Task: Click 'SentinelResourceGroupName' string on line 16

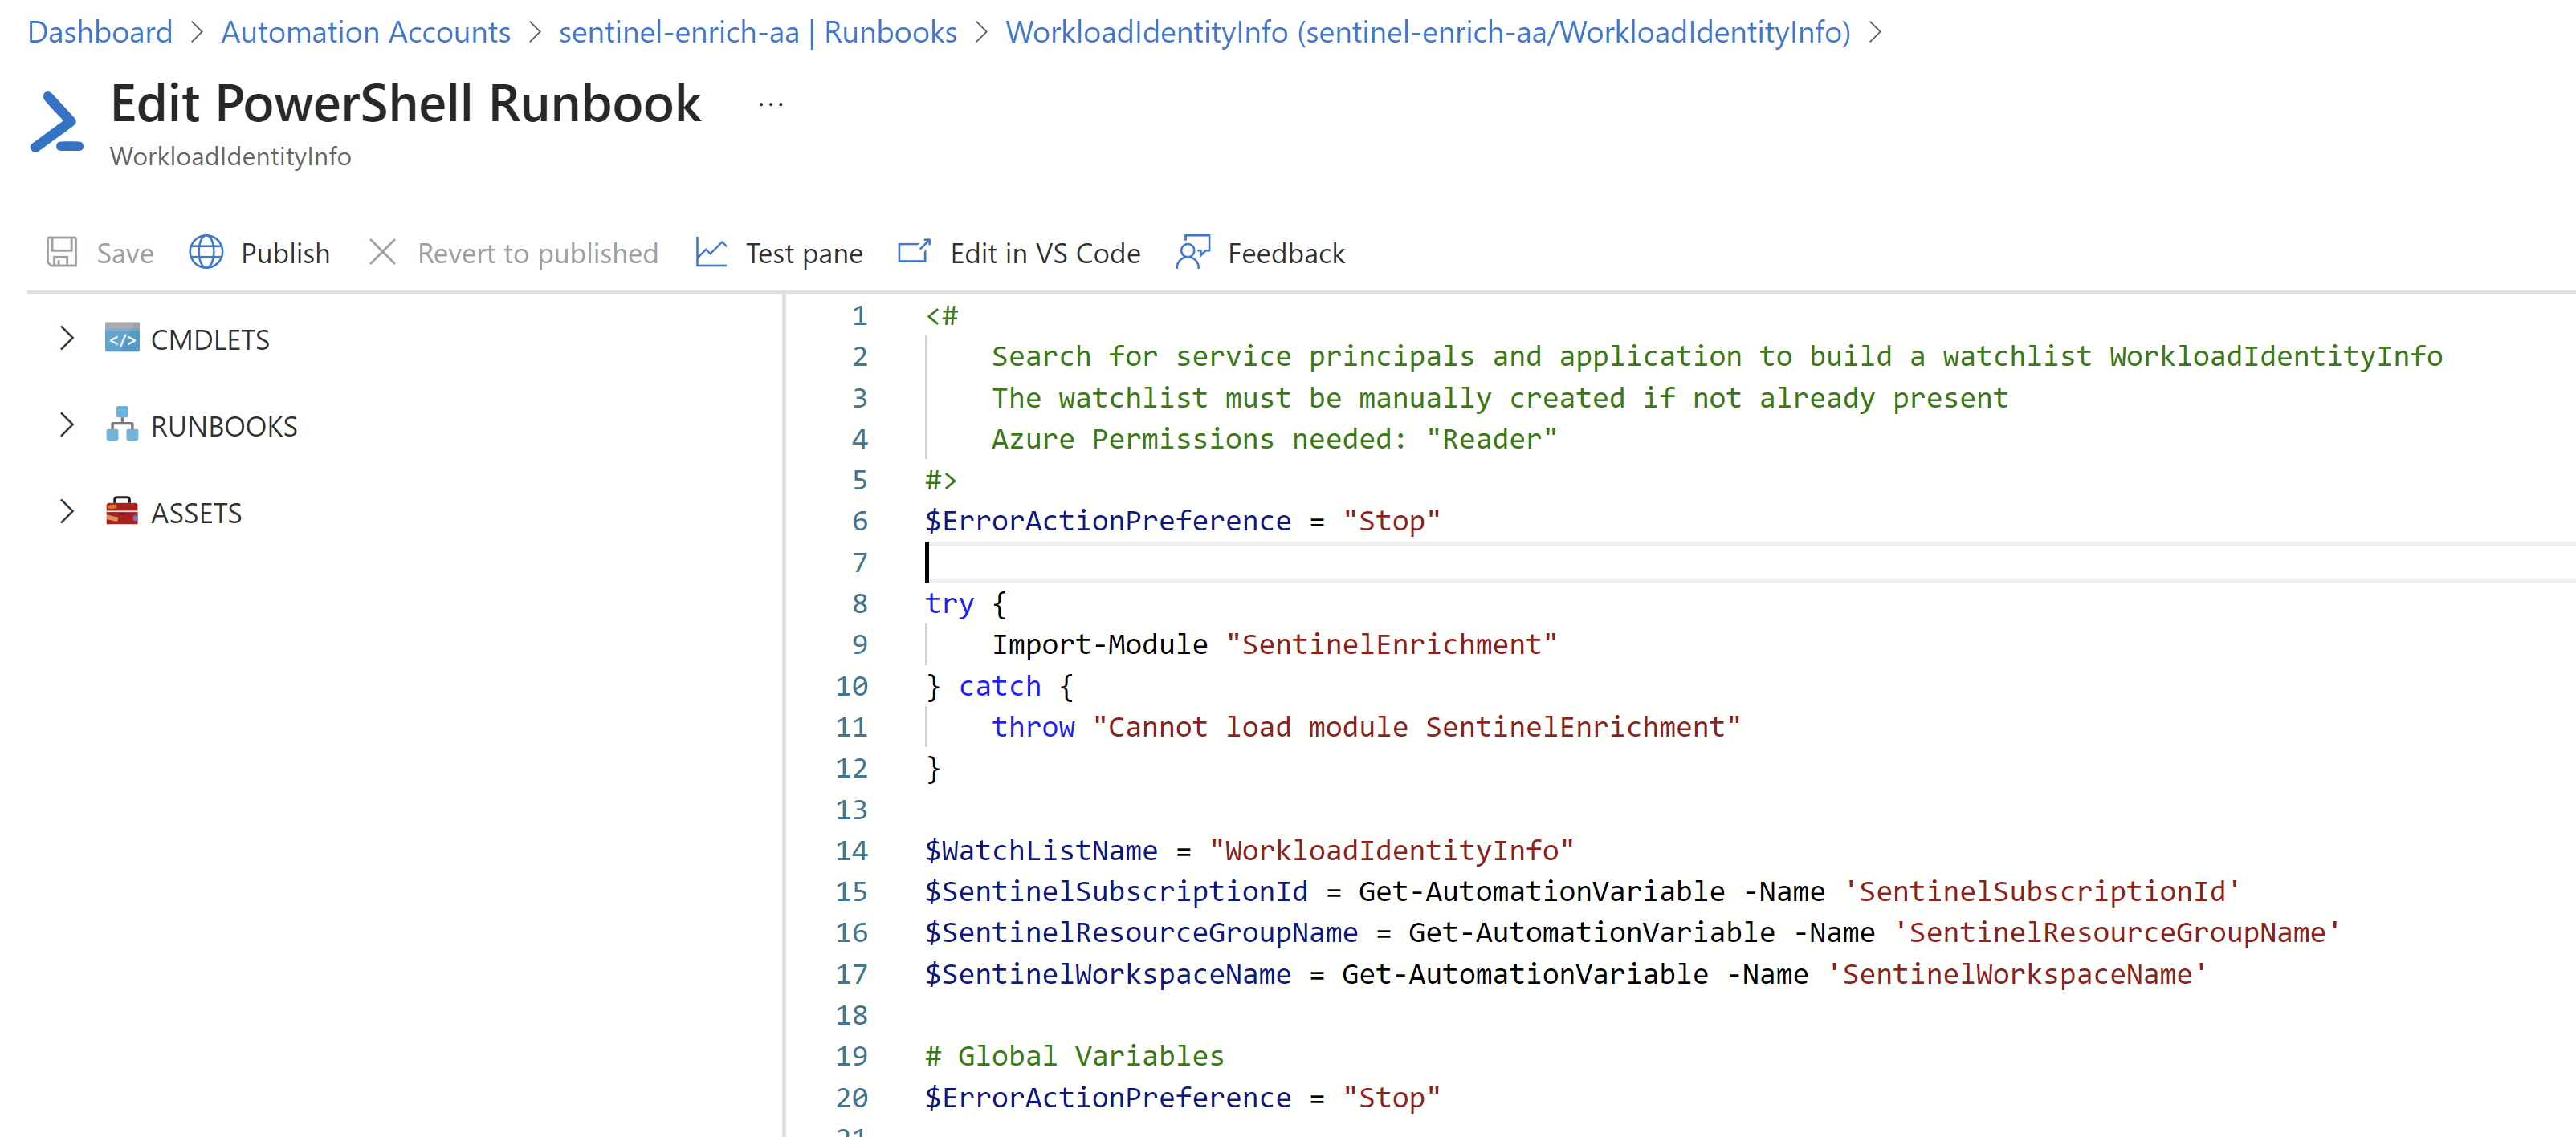Action: [x=2118, y=932]
